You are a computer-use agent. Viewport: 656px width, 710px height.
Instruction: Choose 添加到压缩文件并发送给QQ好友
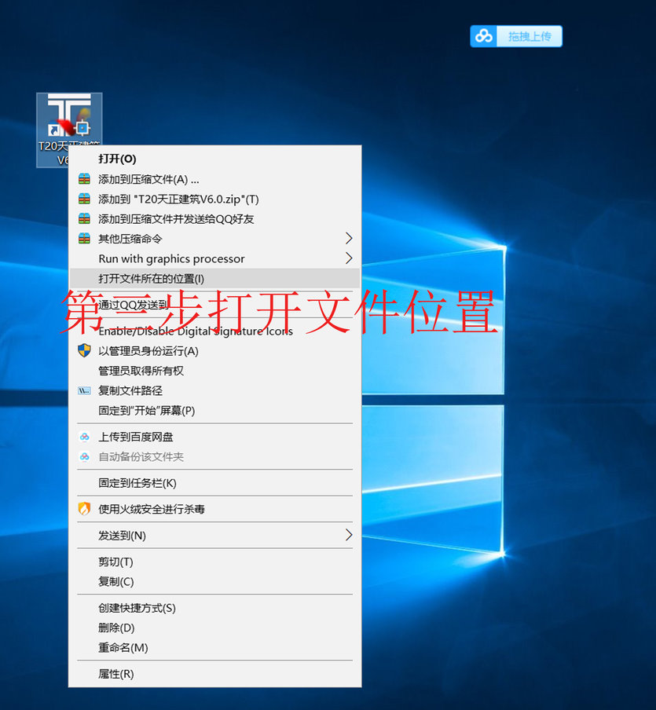tap(214, 218)
